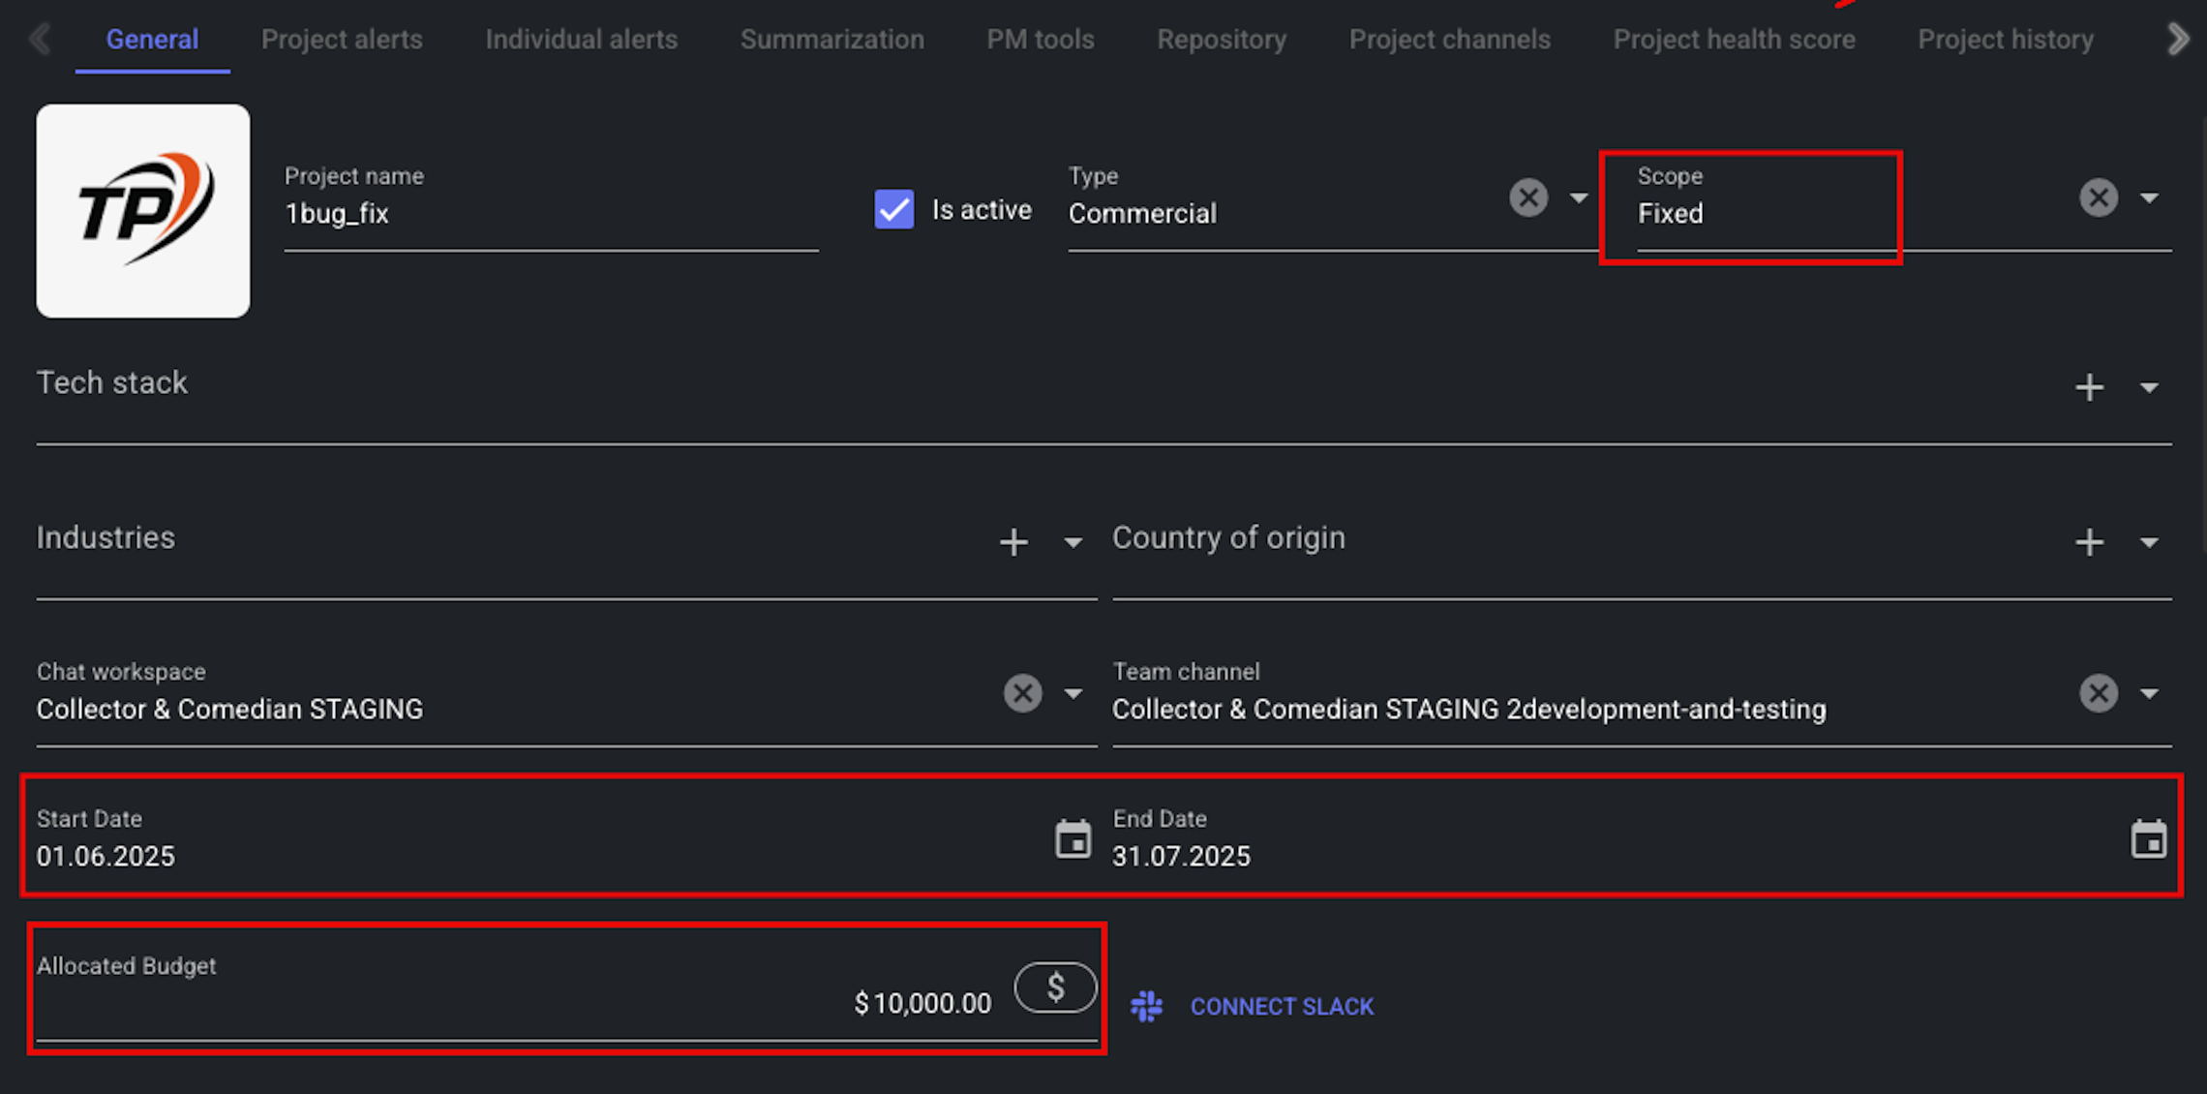The width and height of the screenshot is (2207, 1094).
Task: Add a Country of origin with plus
Action: 2090,542
